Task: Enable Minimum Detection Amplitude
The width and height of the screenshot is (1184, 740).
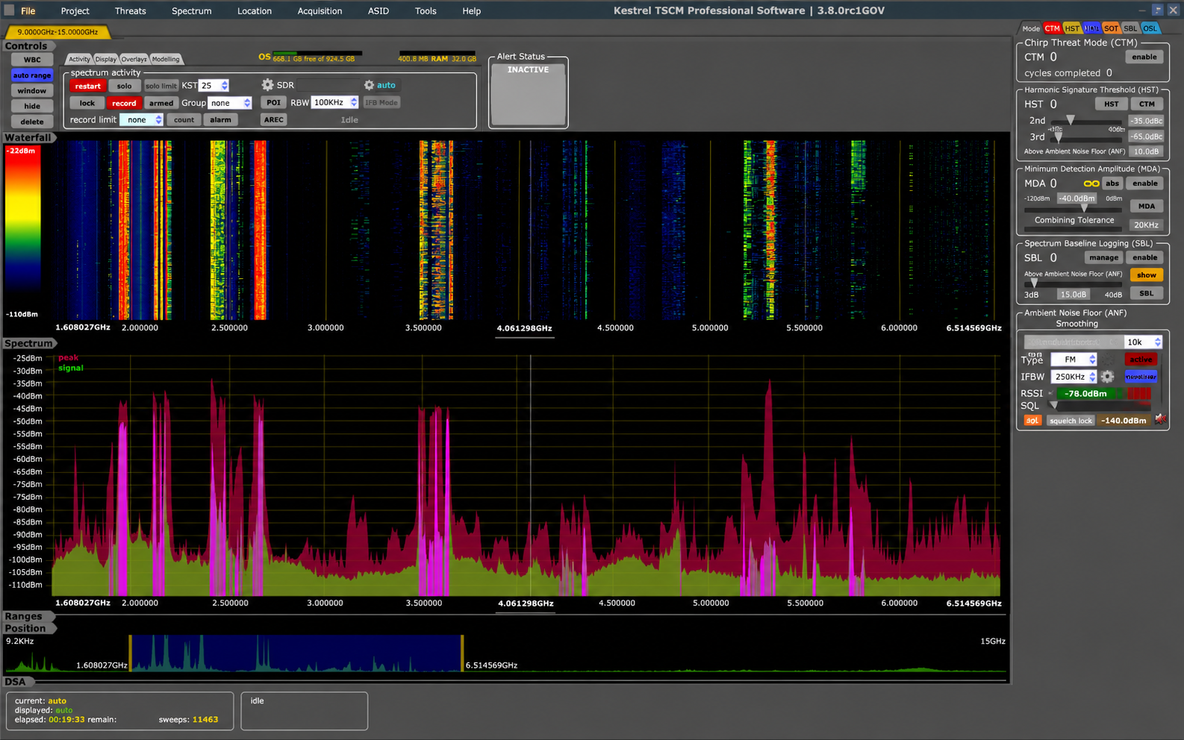Action: 1144,184
